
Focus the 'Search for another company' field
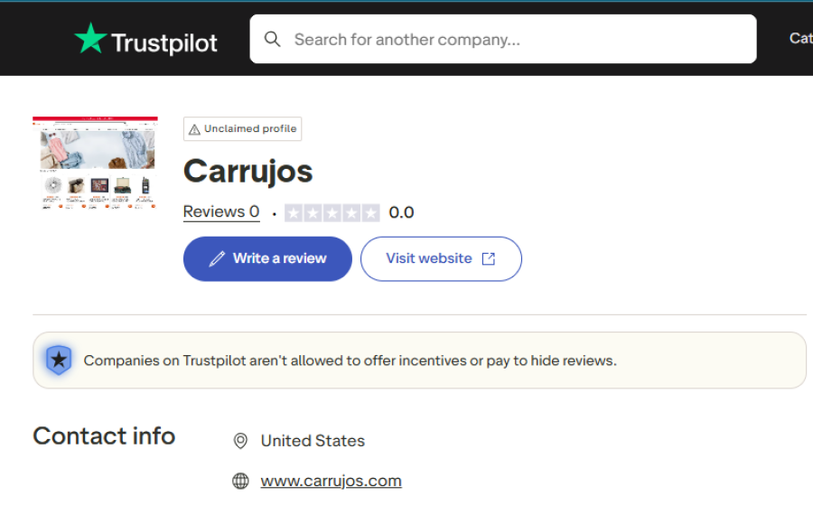point(502,39)
